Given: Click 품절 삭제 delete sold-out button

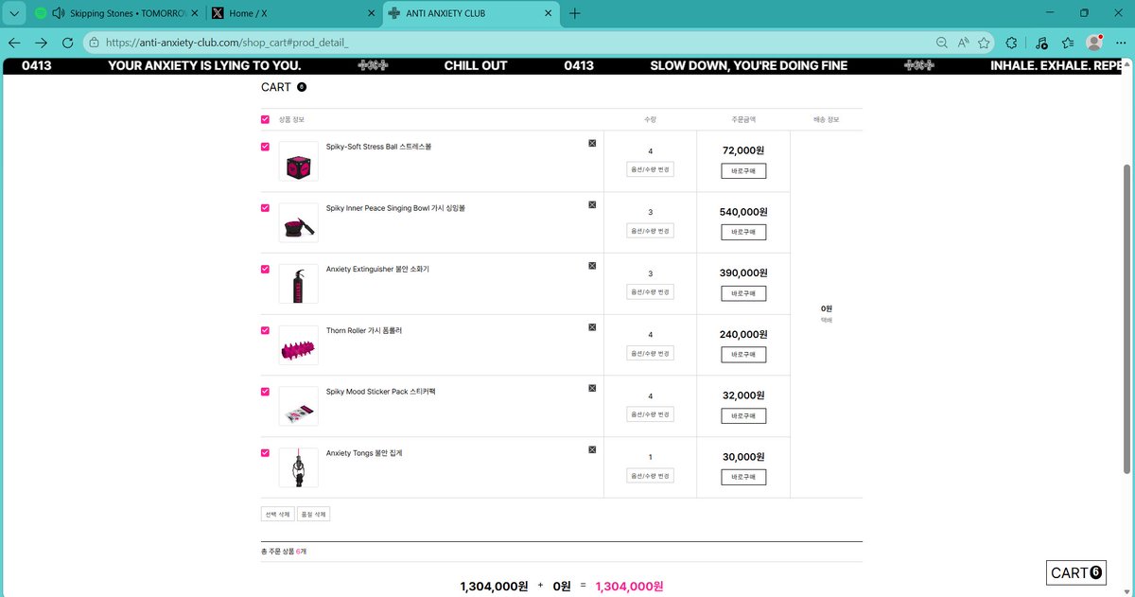Looking at the screenshot, I should (x=313, y=514).
